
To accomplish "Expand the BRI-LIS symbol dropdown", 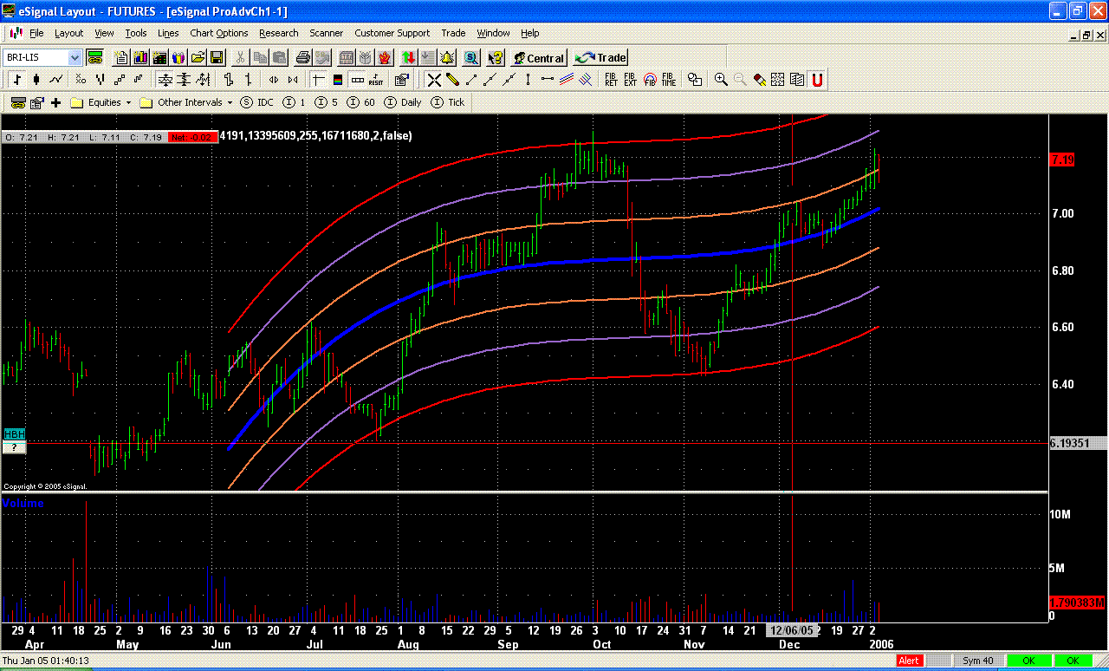I will click(x=75, y=58).
